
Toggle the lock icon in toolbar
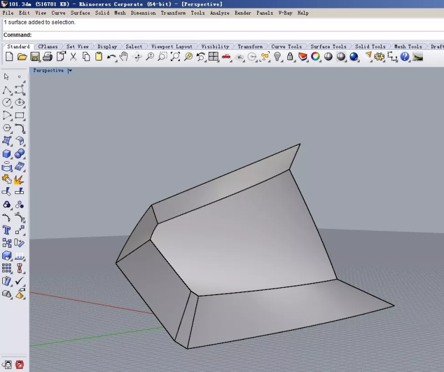[x=290, y=57]
